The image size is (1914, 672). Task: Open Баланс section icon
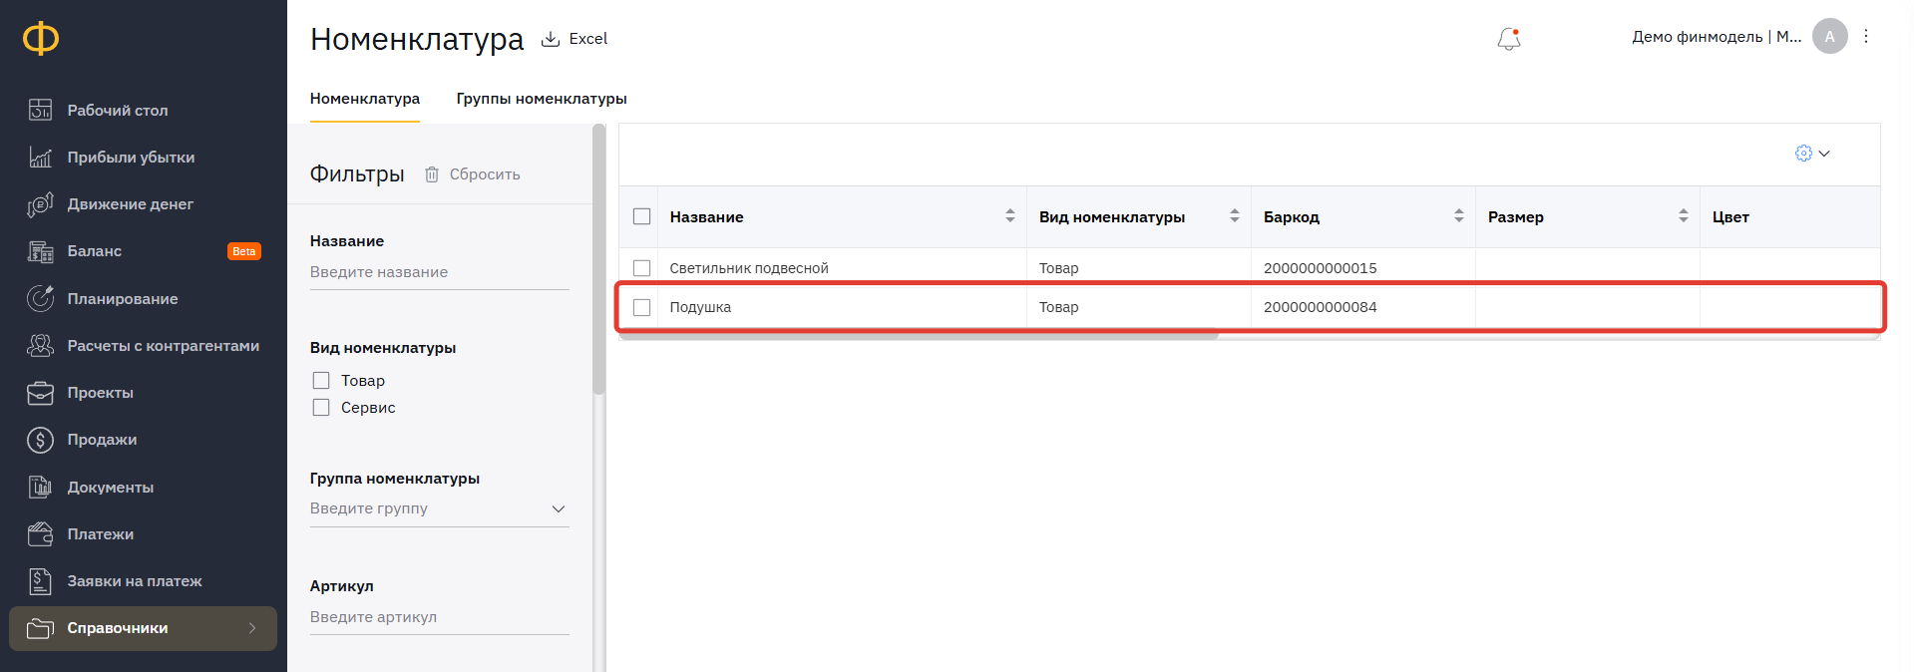[40, 251]
